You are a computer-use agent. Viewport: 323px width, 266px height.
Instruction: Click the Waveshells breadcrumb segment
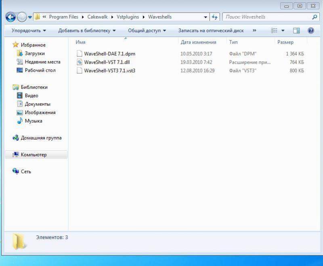click(160, 17)
